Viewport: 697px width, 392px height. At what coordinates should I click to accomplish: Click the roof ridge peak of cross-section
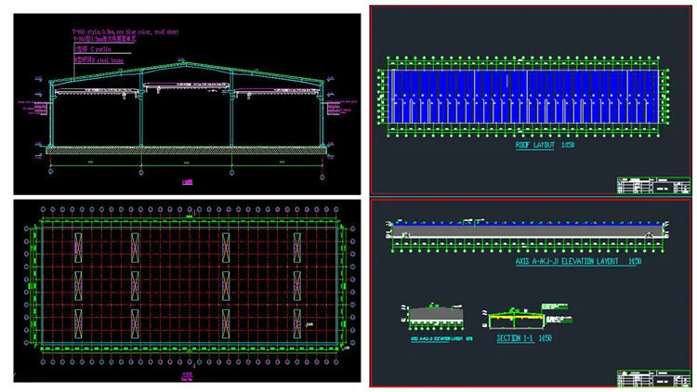tap(187, 64)
